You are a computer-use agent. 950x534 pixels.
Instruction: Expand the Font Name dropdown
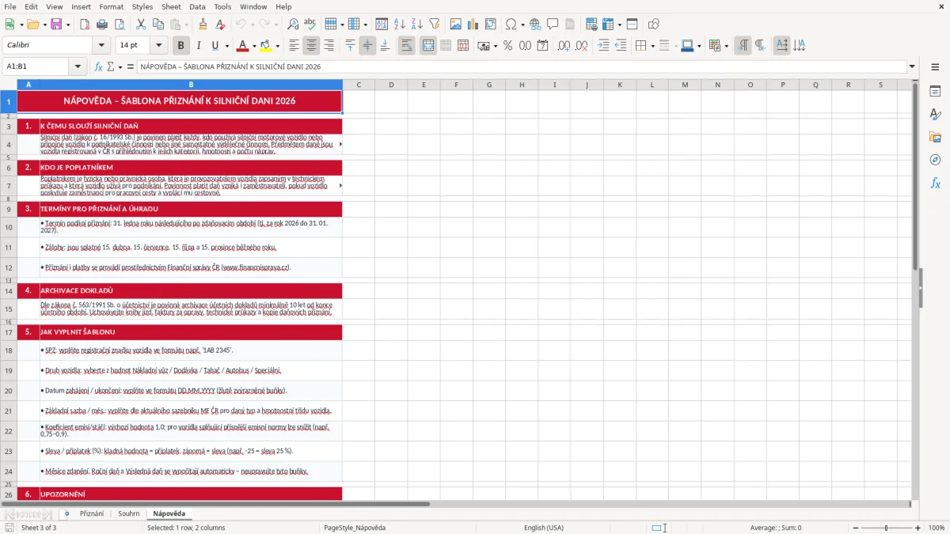[101, 46]
